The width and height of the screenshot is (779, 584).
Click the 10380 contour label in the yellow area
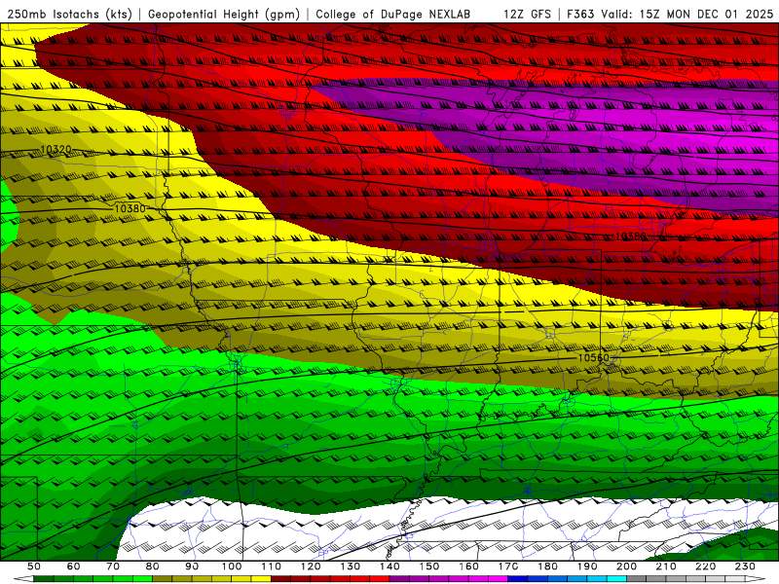pyautogui.click(x=130, y=208)
